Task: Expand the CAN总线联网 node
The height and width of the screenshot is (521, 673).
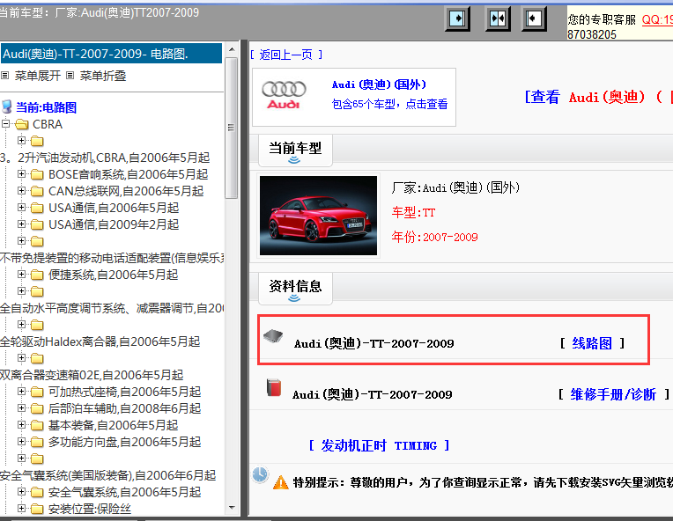Action: [21, 190]
